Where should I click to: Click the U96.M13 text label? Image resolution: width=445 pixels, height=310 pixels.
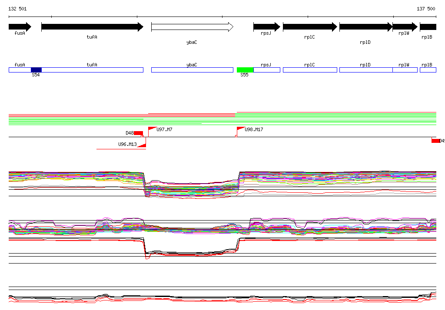click(x=127, y=144)
